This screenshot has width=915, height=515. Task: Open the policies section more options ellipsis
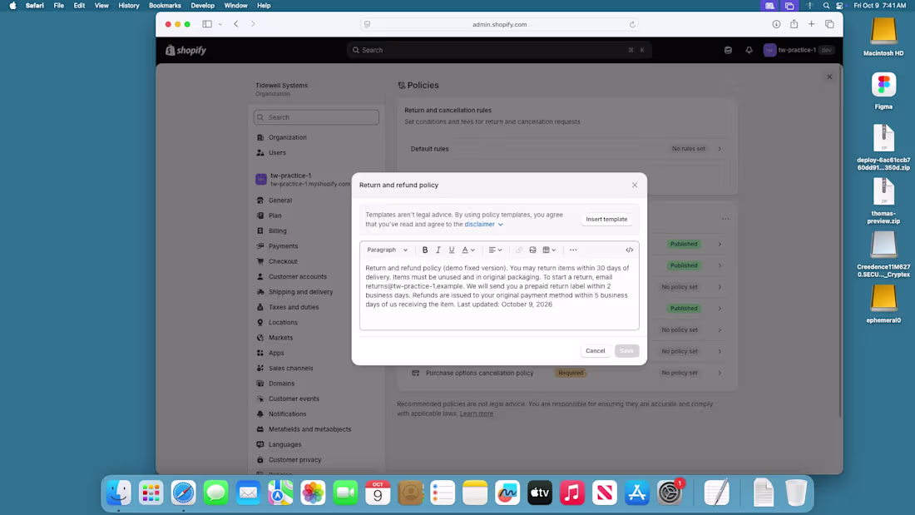click(x=725, y=219)
